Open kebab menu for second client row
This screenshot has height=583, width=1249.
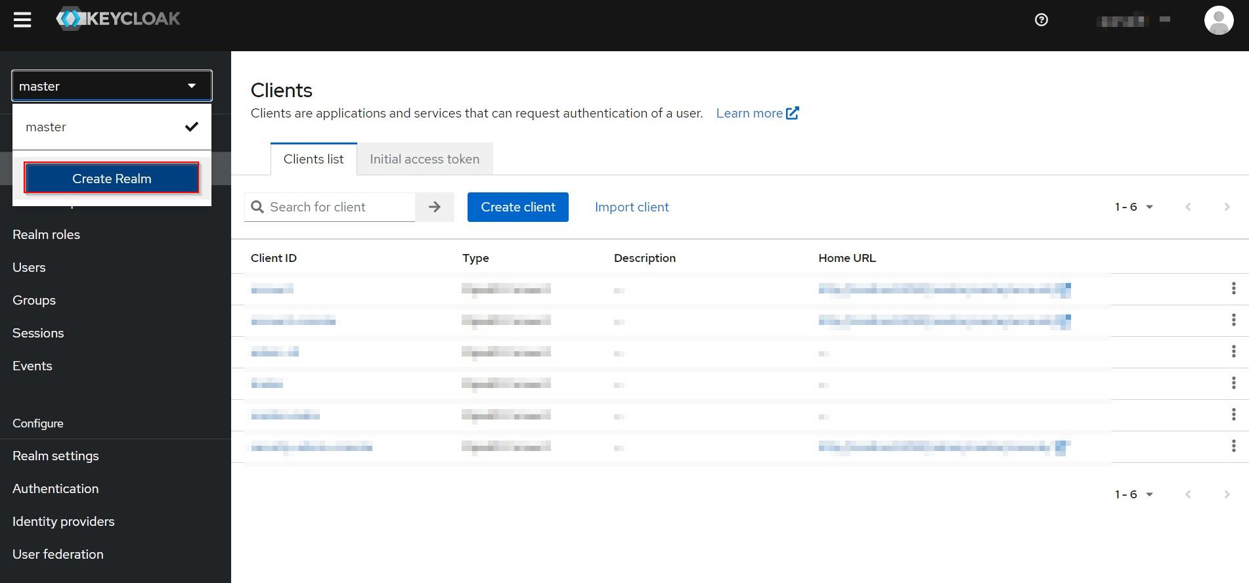(x=1233, y=320)
